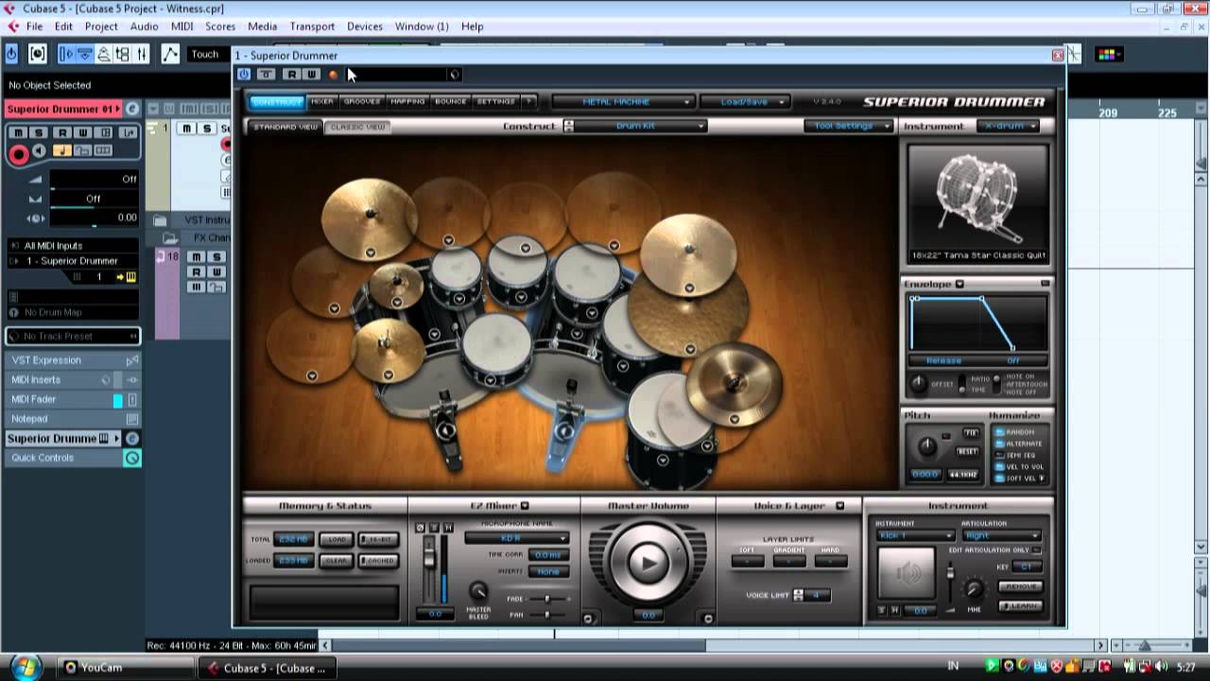Viewport: 1210px width, 681px height.
Task: Click the Pitch knob
Action: point(927,446)
